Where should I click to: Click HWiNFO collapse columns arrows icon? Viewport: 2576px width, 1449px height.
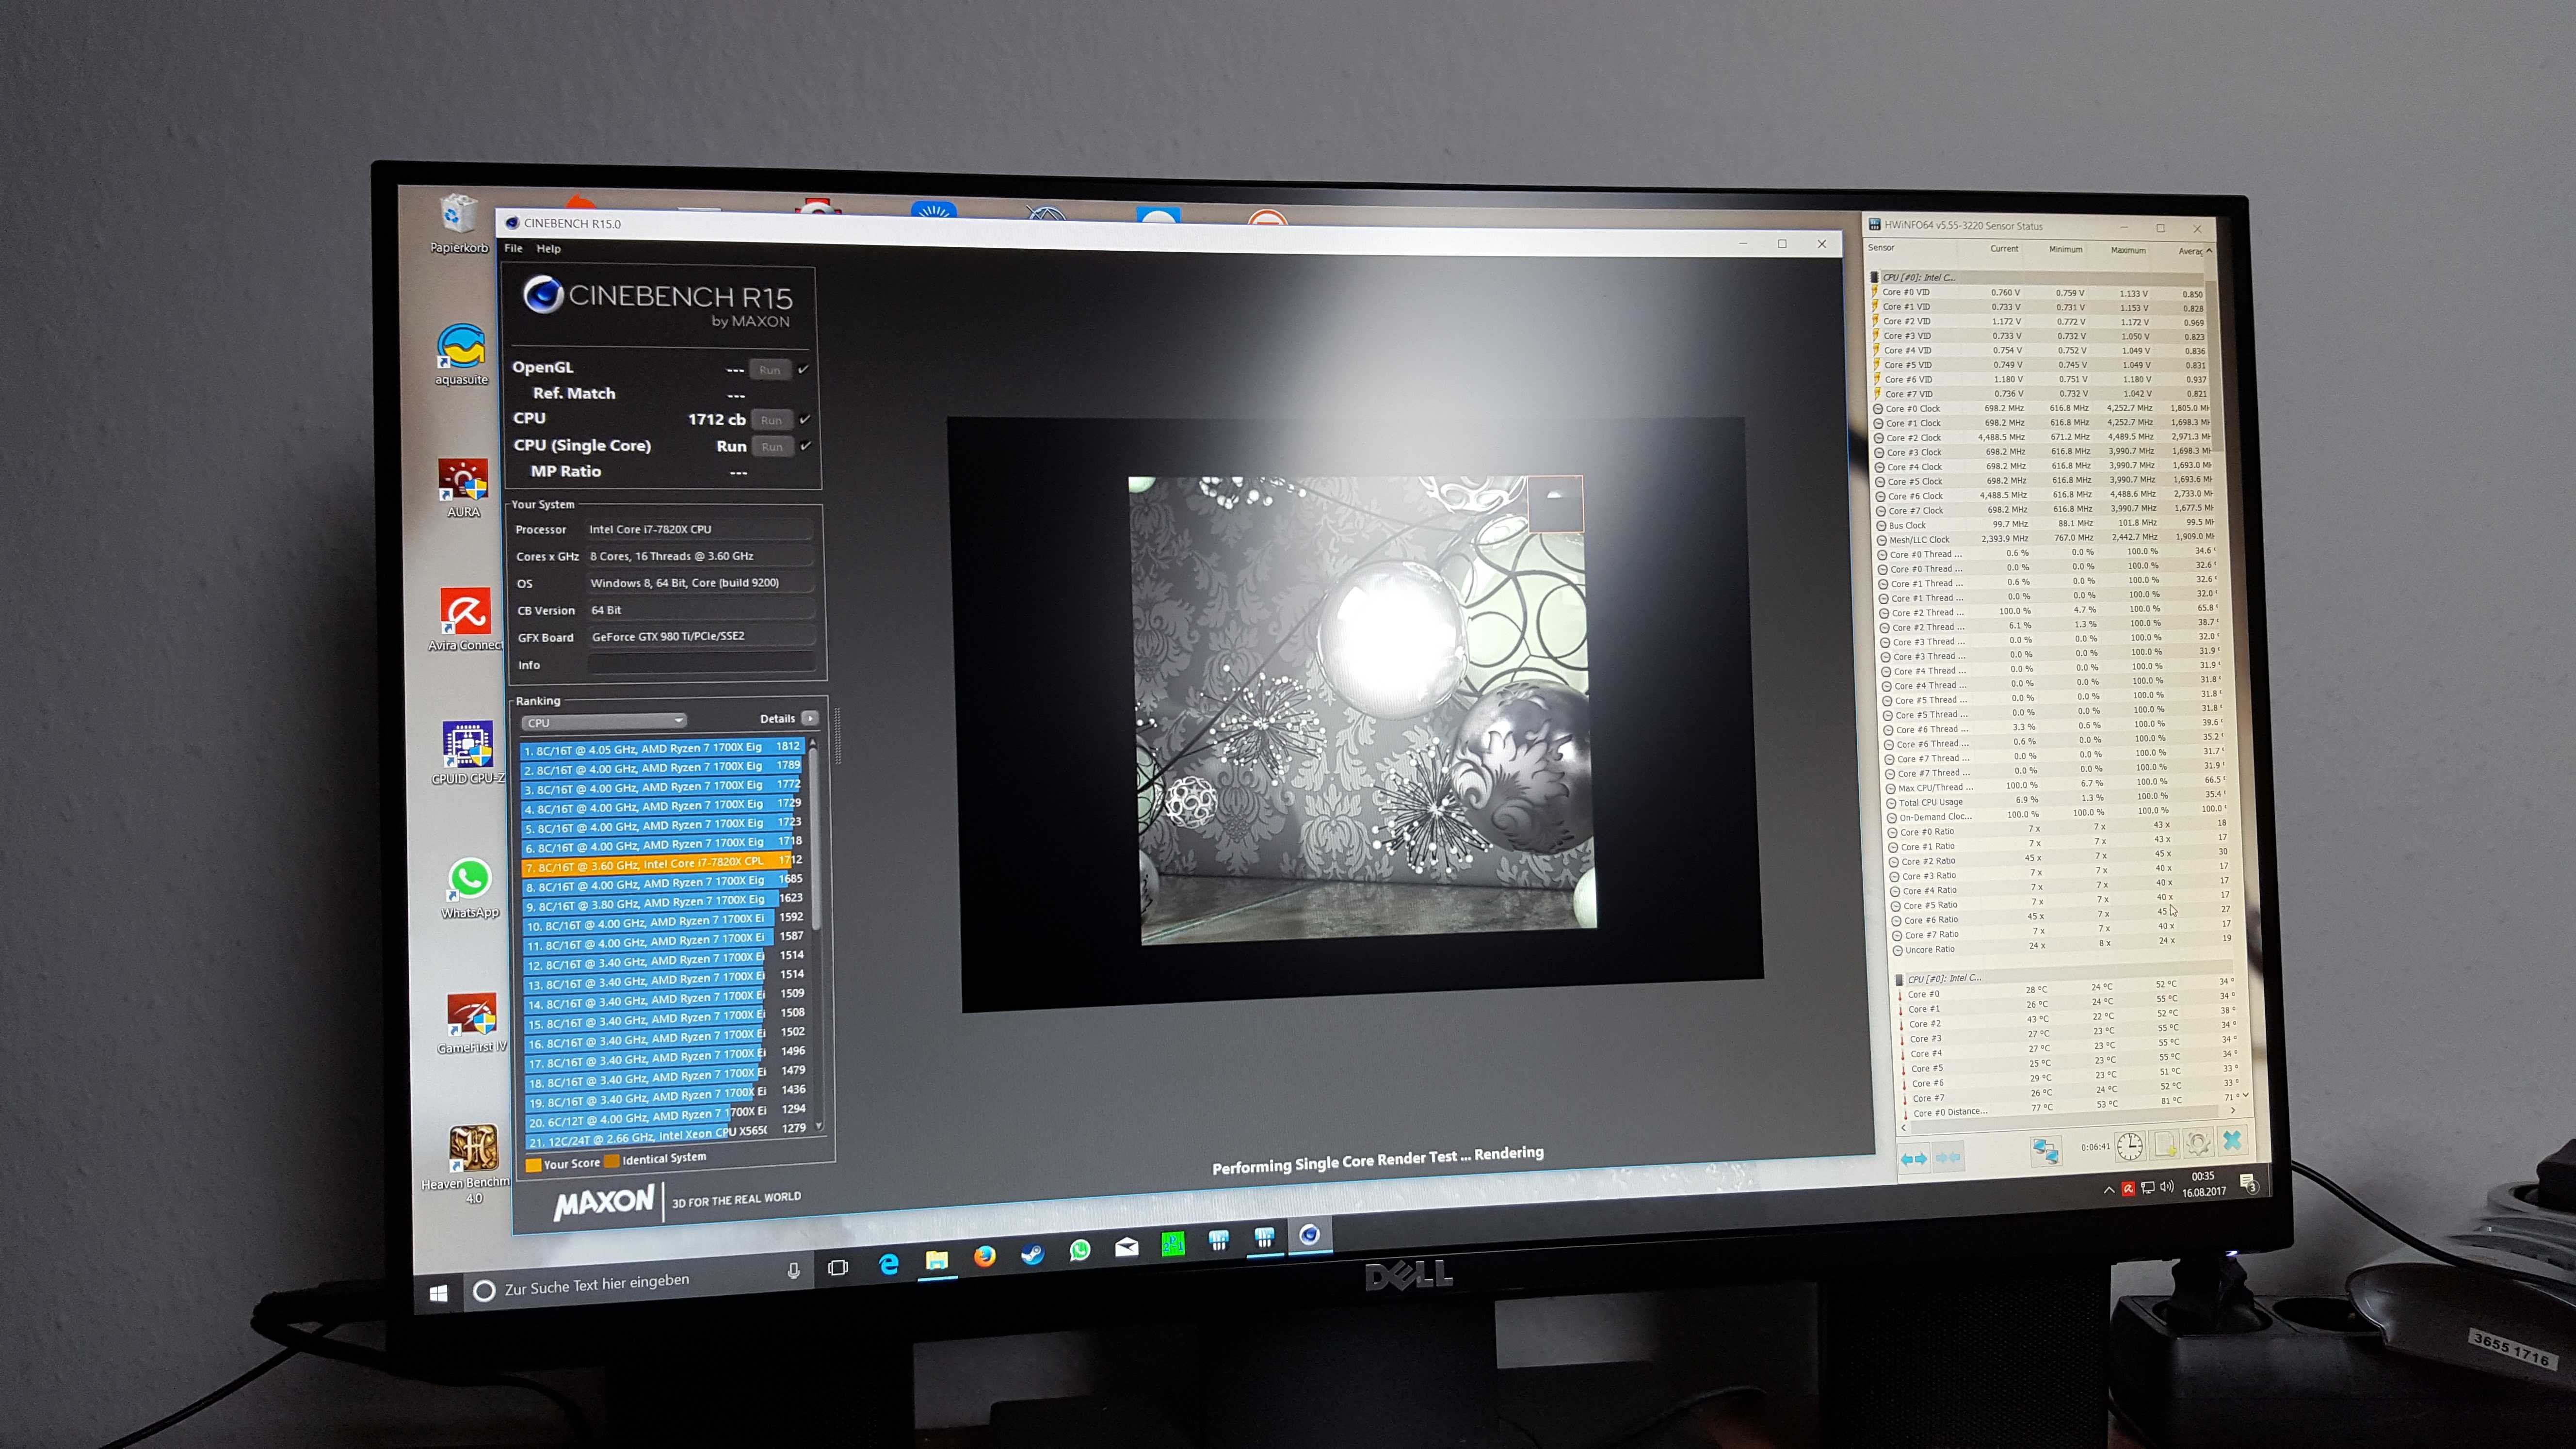point(1948,1157)
